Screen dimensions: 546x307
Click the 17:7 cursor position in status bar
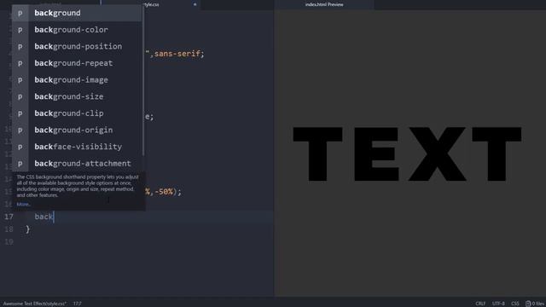[x=78, y=304]
